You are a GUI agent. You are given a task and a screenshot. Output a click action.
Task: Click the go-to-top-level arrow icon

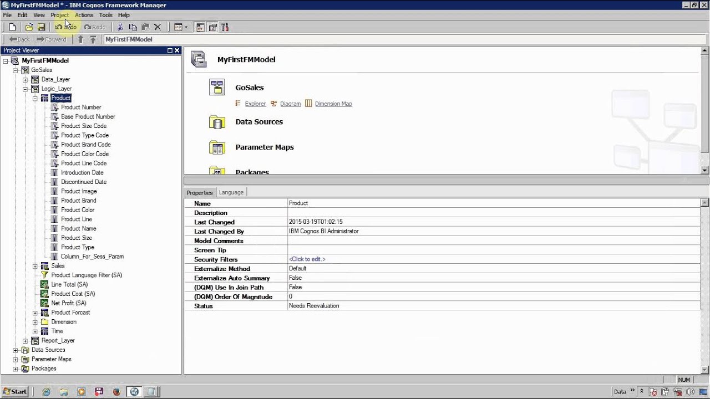[x=93, y=39]
